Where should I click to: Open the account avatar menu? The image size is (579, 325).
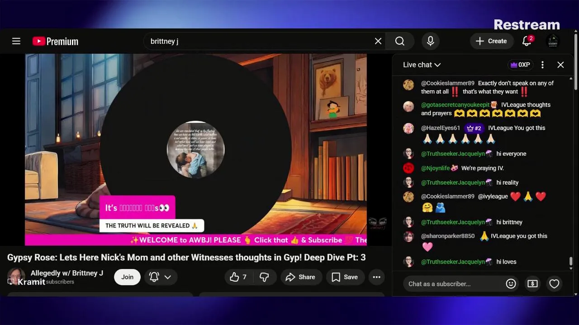[553, 41]
